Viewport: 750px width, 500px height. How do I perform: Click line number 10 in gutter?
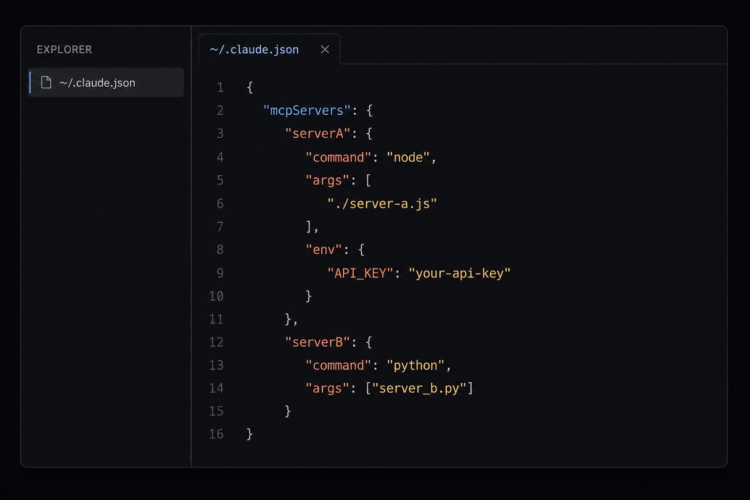click(216, 296)
